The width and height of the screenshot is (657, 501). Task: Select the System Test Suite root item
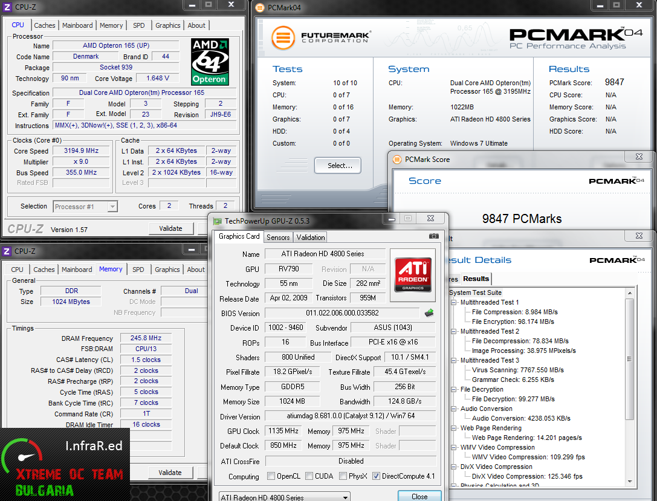pos(475,293)
